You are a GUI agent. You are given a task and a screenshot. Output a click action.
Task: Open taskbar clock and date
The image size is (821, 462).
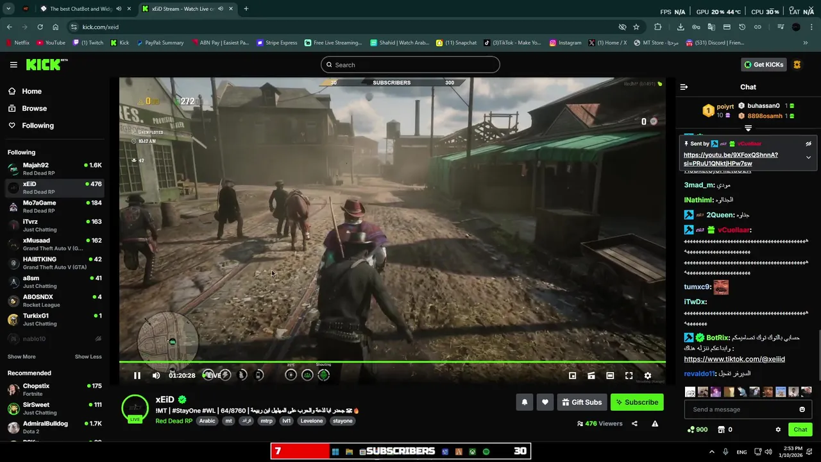click(793, 452)
